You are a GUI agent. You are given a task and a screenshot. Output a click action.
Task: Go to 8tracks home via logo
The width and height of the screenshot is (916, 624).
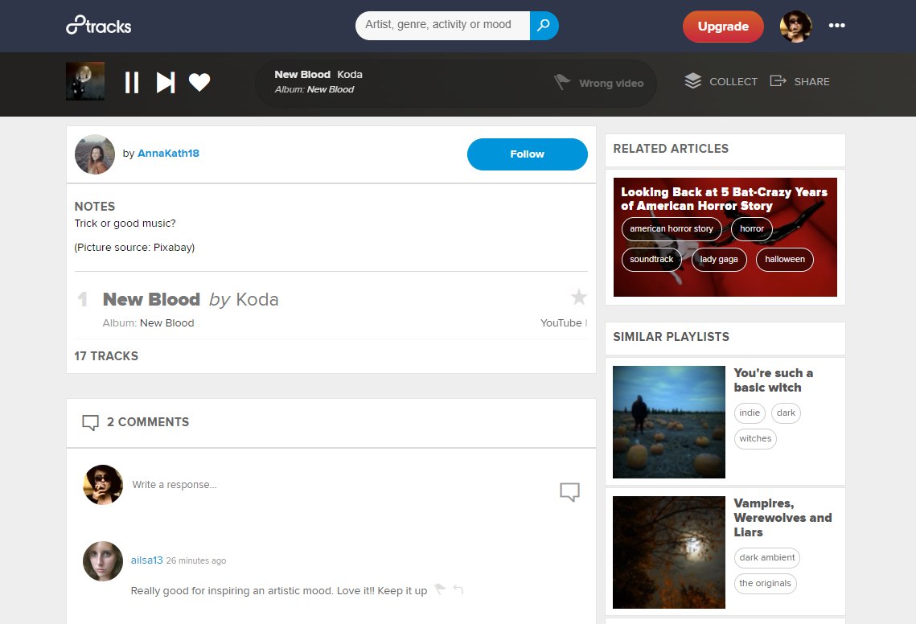(x=98, y=26)
